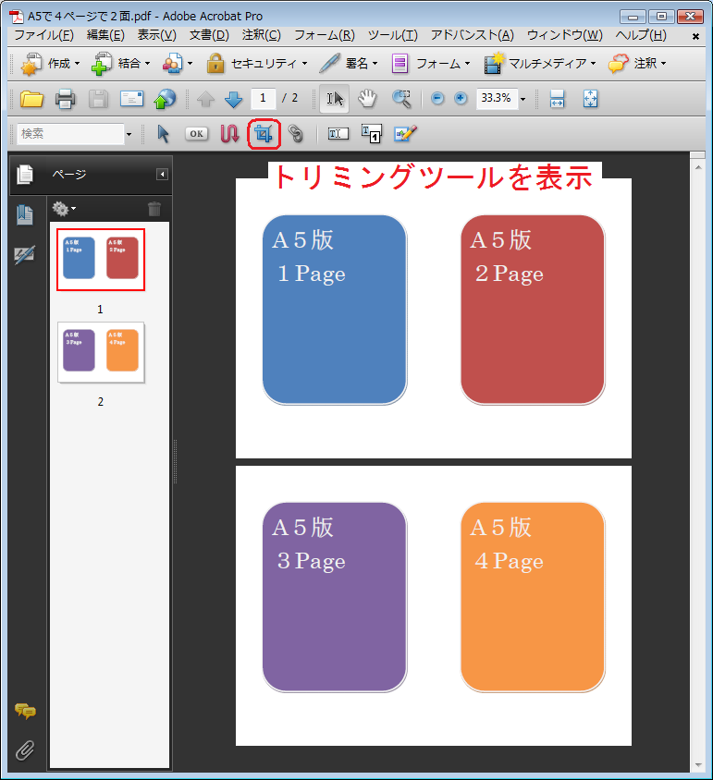Viewport: 713px width, 780px height.
Task: Click the collaborate people icon
Action: 178,64
